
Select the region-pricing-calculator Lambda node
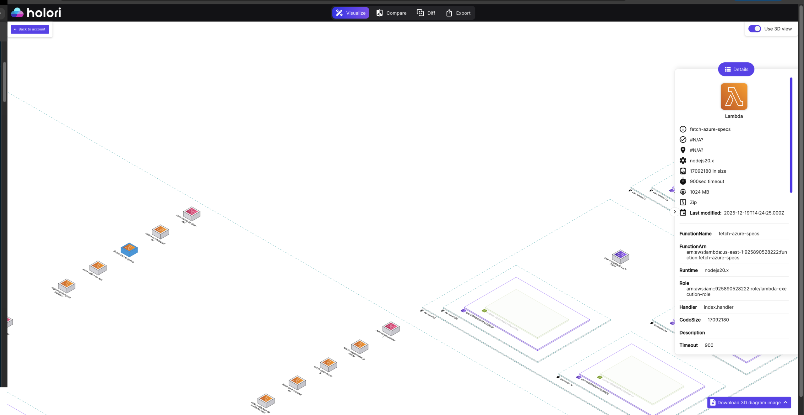click(67, 286)
